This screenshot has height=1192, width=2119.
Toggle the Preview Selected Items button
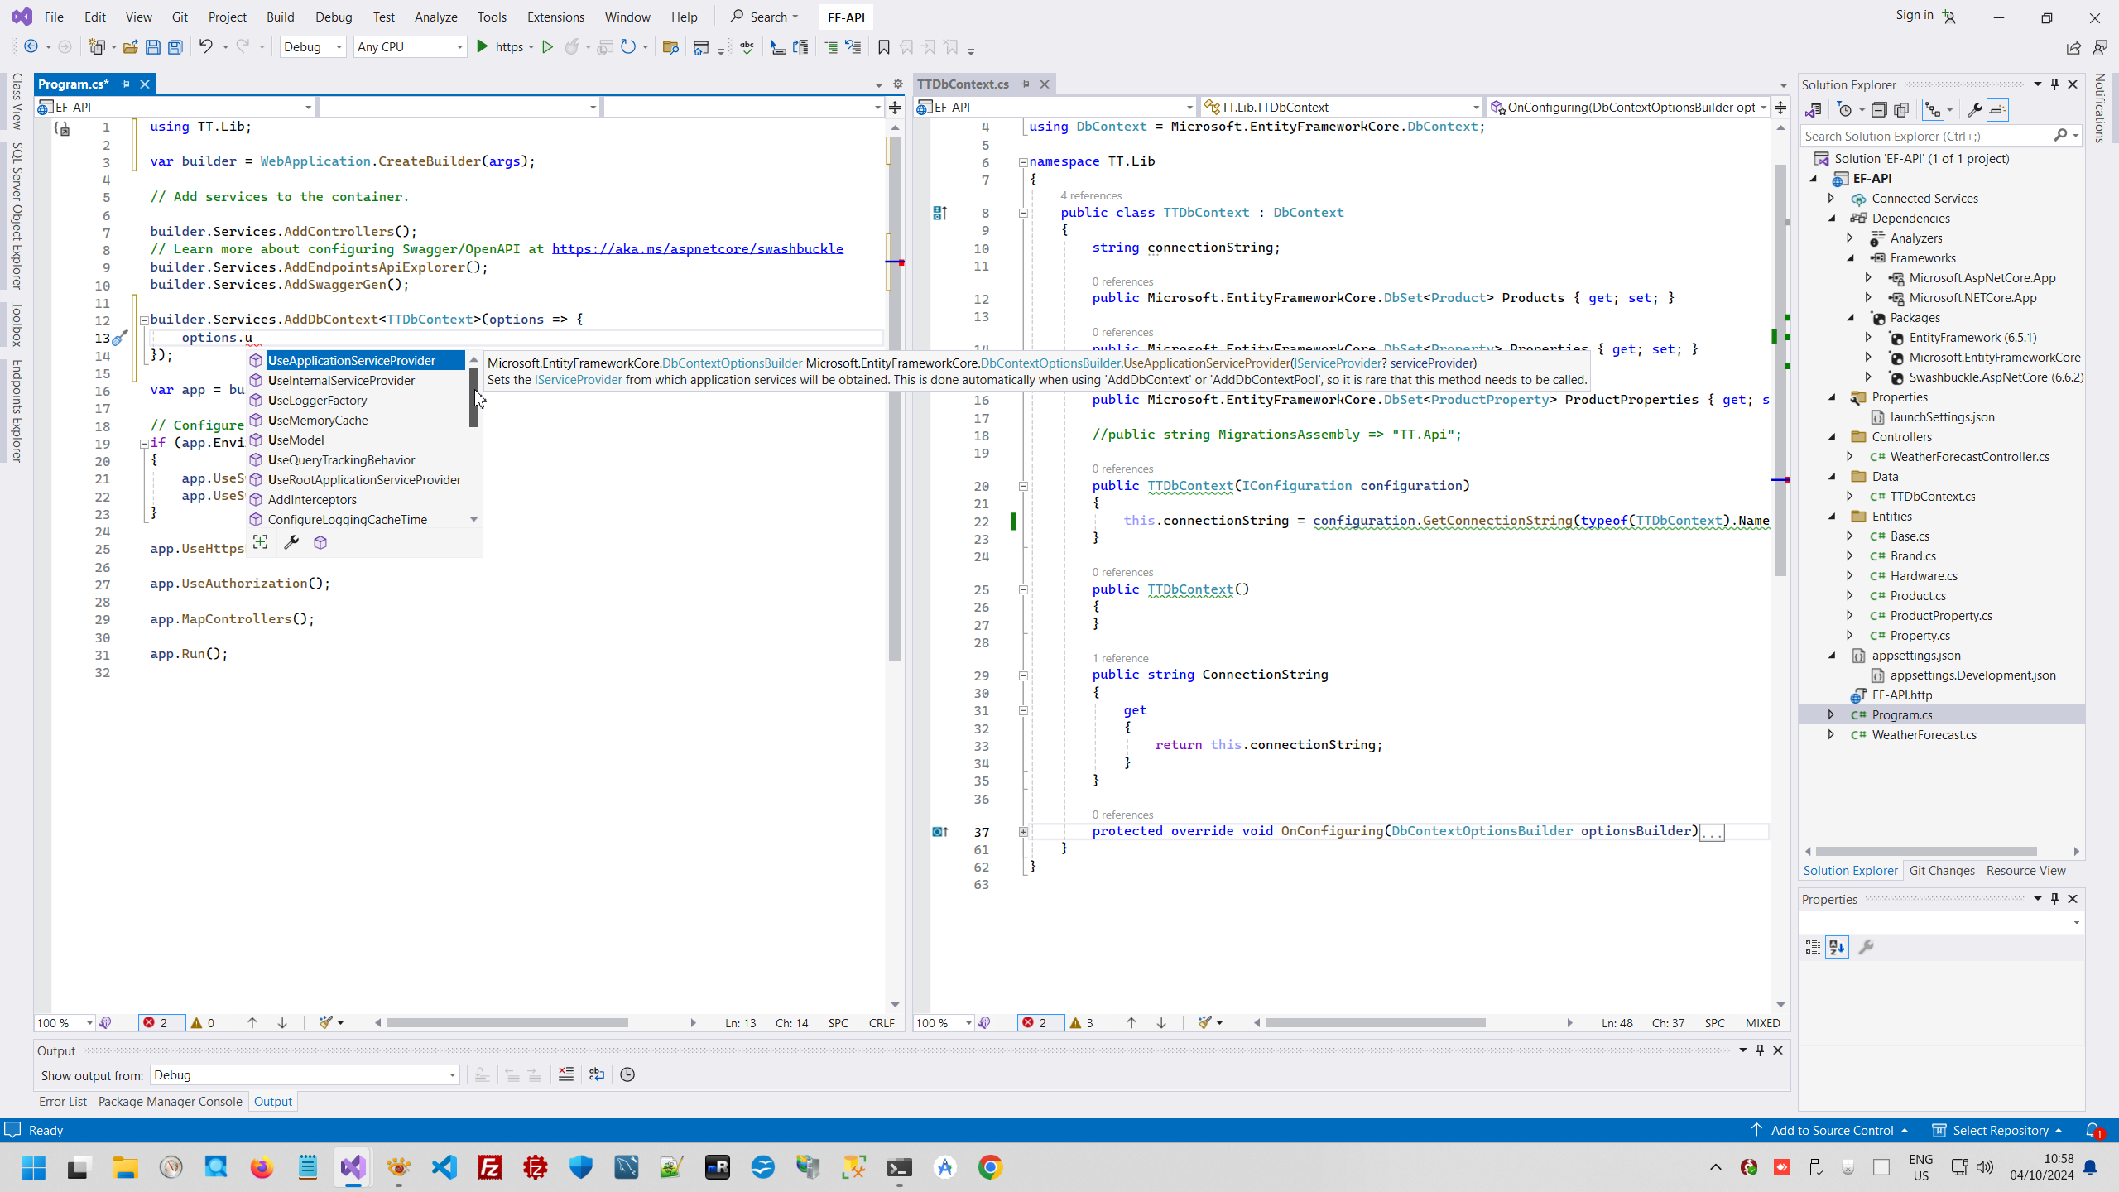pyautogui.click(x=1997, y=110)
